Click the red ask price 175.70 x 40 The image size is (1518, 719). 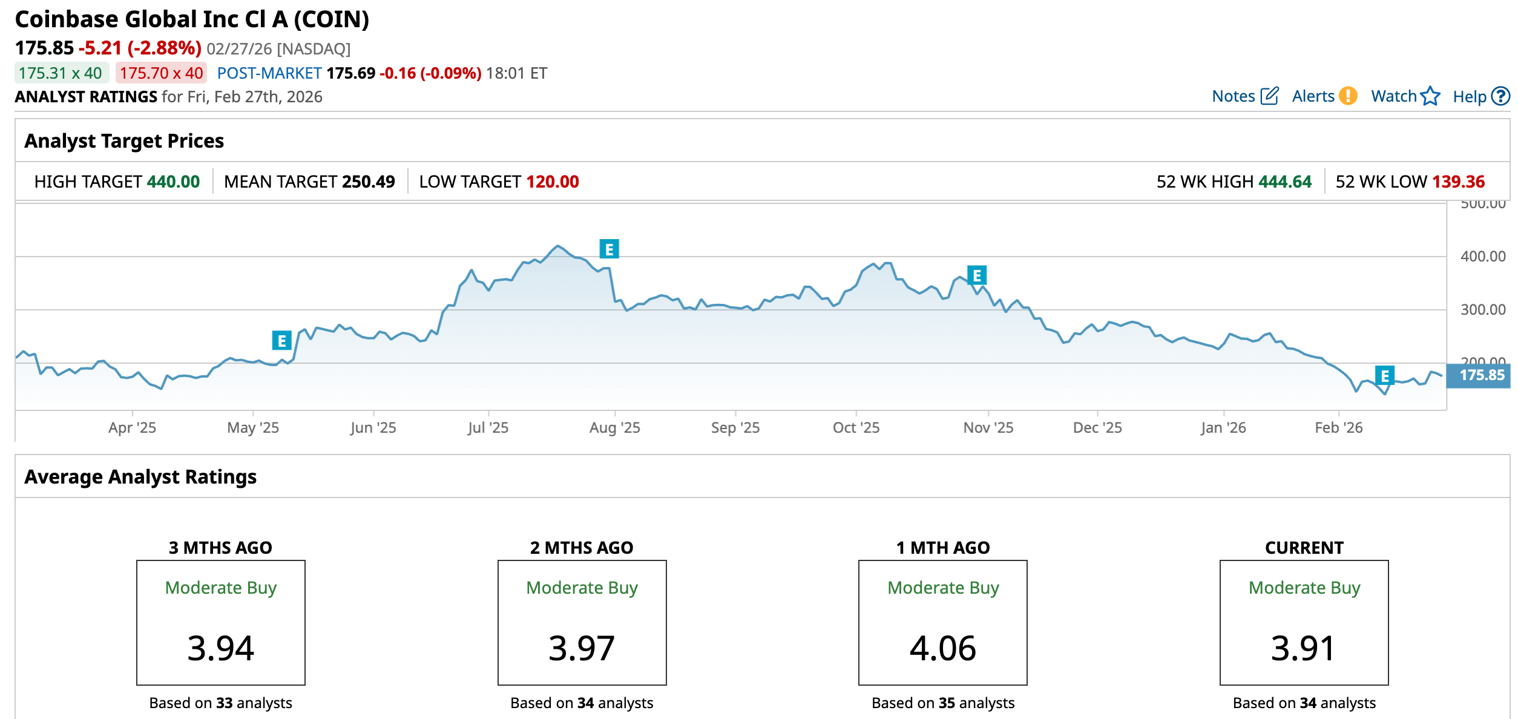[161, 73]
